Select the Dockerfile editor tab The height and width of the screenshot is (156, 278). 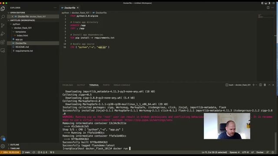click(70, 8)
